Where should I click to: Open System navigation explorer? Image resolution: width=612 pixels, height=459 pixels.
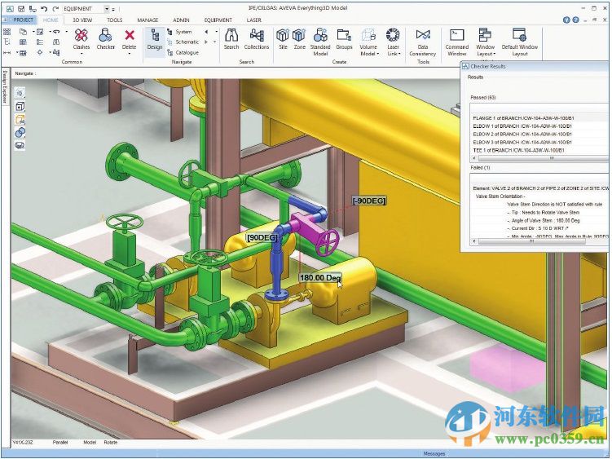(x=179, y=32)
